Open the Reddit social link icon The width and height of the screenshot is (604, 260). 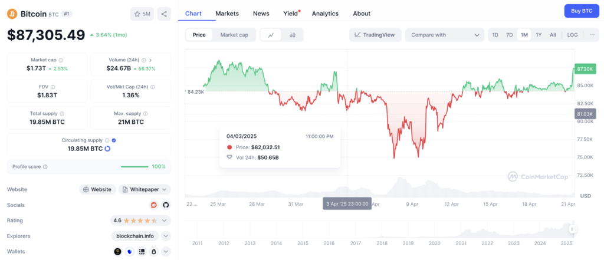point(154,205)
